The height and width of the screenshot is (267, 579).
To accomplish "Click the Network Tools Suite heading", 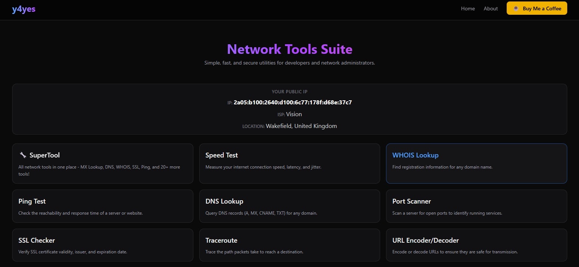I will click(289, 49).
